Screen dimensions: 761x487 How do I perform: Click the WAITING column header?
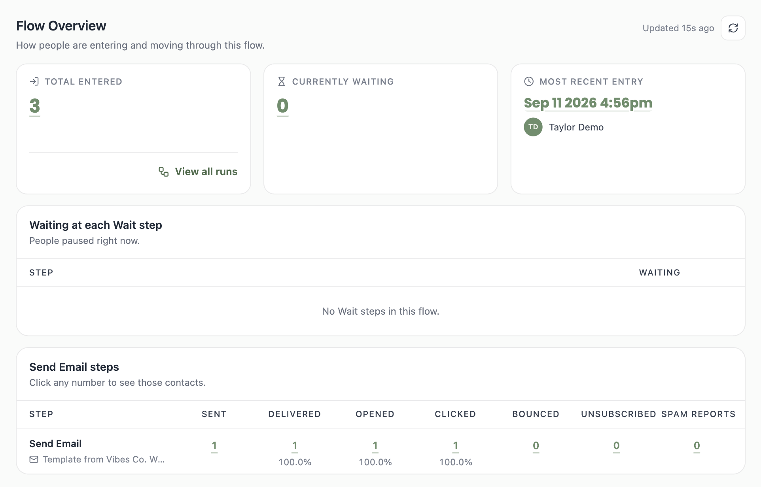pos(660,272)
